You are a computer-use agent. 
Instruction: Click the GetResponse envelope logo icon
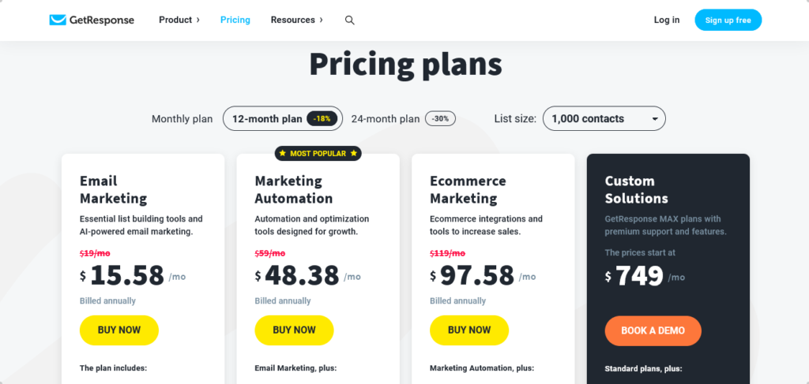57,20
